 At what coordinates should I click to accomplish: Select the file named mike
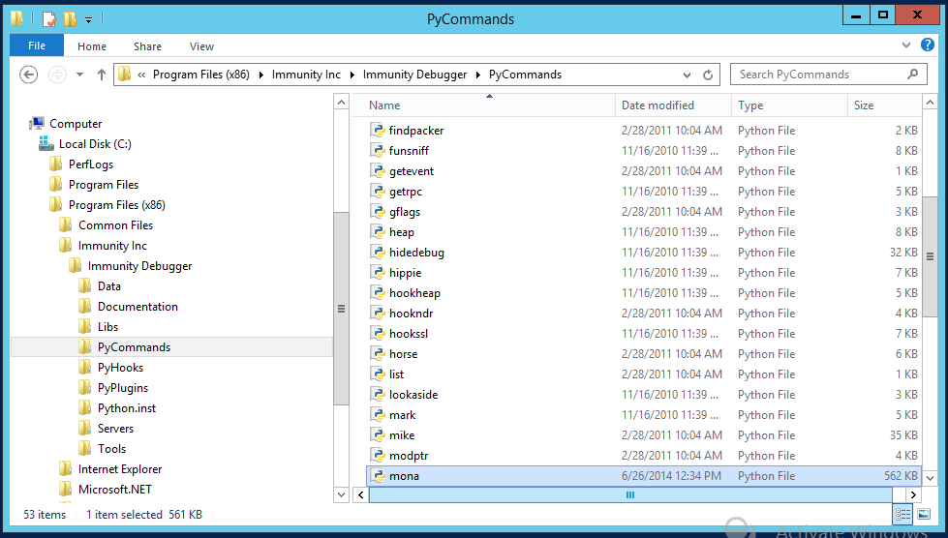(402, 435)
